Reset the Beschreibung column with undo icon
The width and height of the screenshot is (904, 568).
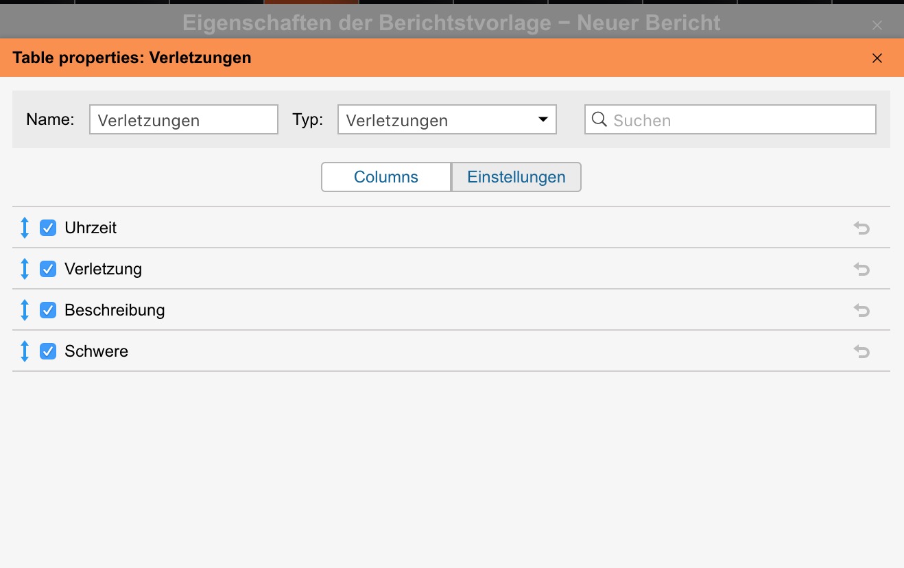click(x=861, y=310)
